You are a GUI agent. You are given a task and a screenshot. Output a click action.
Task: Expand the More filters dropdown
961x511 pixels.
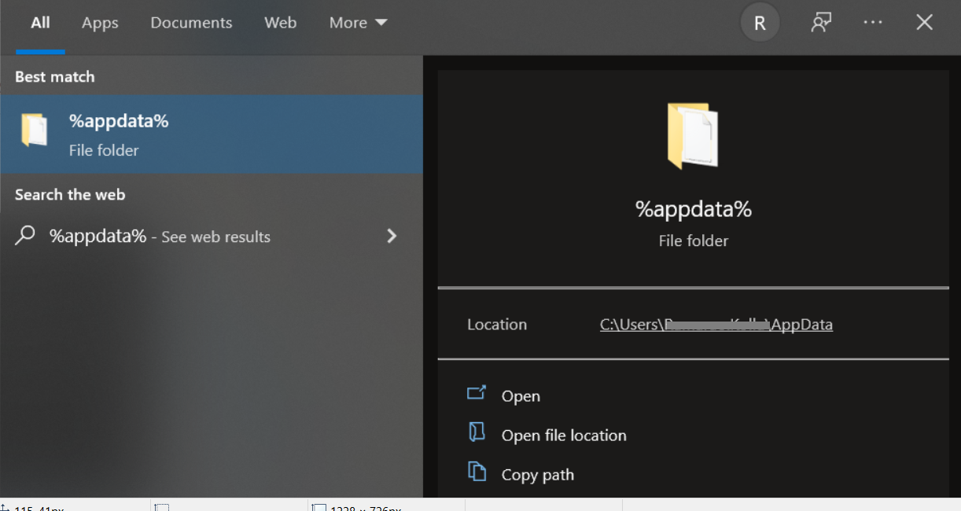(x=358, y=22)
